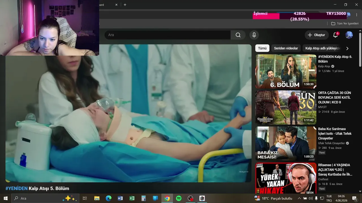
Task: Open the Chrome three-dot menu
Action: click(x=356, y=15)
